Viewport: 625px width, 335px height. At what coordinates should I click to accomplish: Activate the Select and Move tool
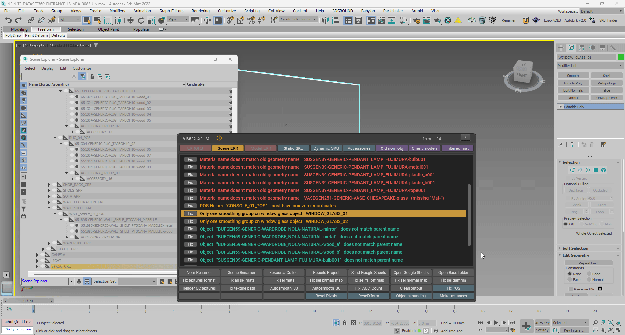130,20
